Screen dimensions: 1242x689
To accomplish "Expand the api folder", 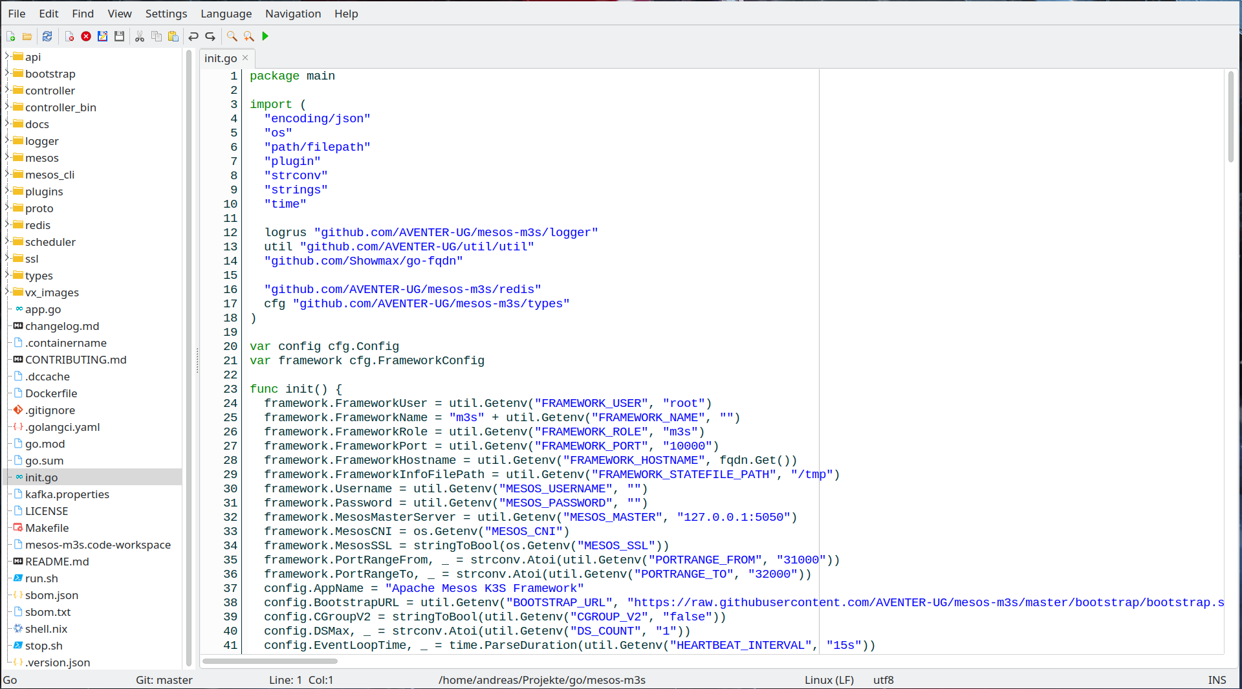I will coord(7,56).
